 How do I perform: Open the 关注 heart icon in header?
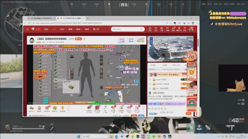156,29
